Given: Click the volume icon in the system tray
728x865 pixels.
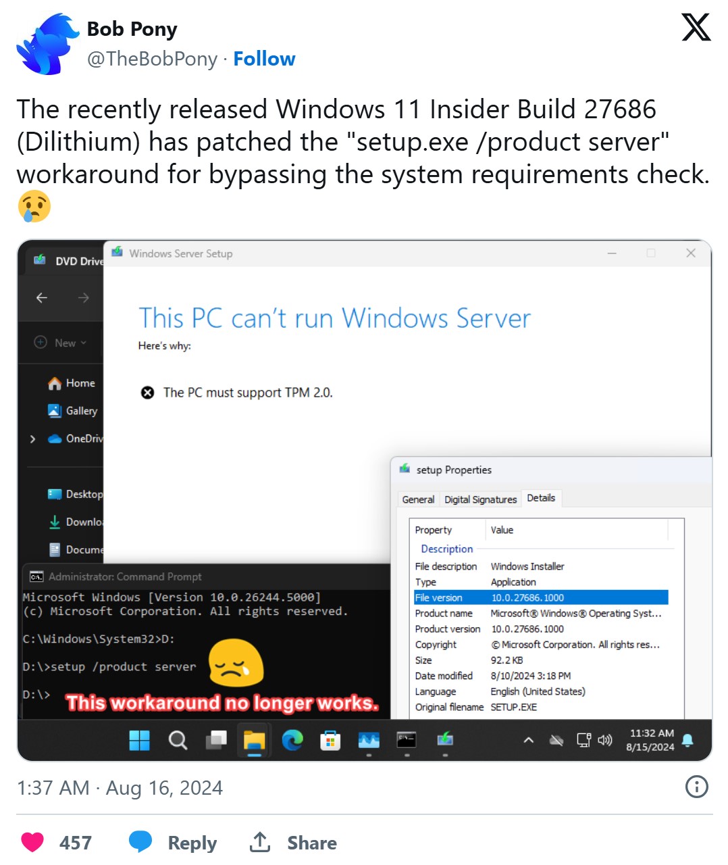Looking at the screenshot, I should pos(604,740).
